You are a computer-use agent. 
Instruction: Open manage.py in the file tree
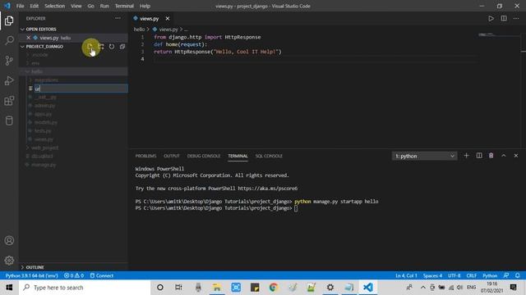44,165
